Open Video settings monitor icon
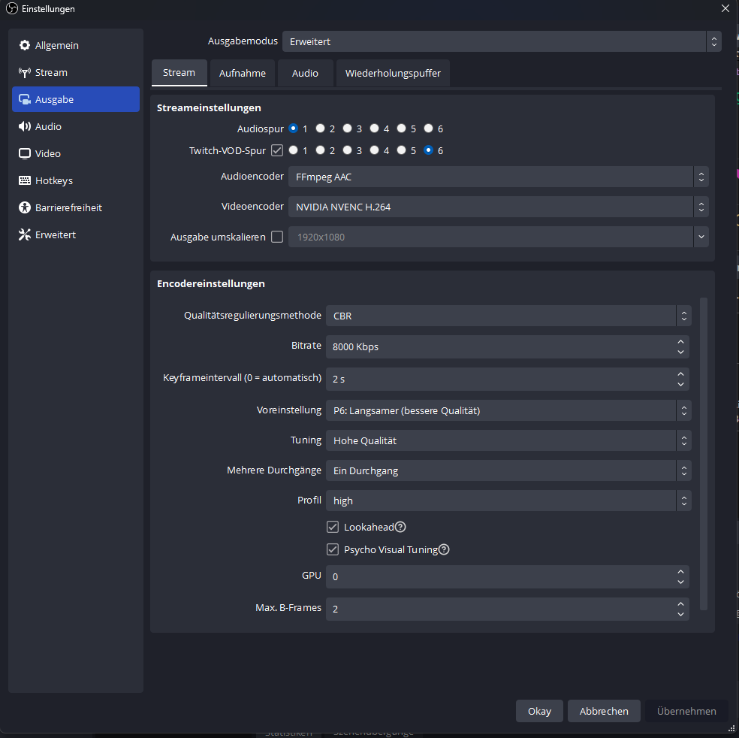 tap(25, 154)
